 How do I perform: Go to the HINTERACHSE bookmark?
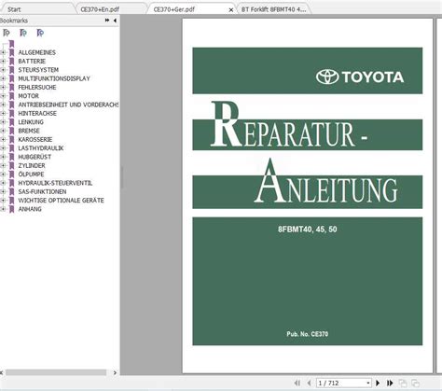click(x=37, y=114)
